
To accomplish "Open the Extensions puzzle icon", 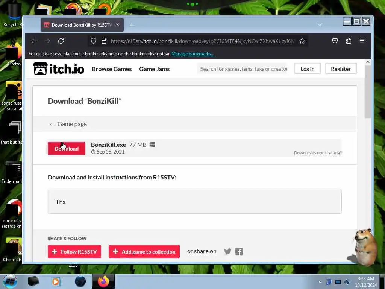I will click(349, 41).
